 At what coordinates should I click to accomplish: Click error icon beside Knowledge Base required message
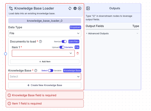point(9,95)
